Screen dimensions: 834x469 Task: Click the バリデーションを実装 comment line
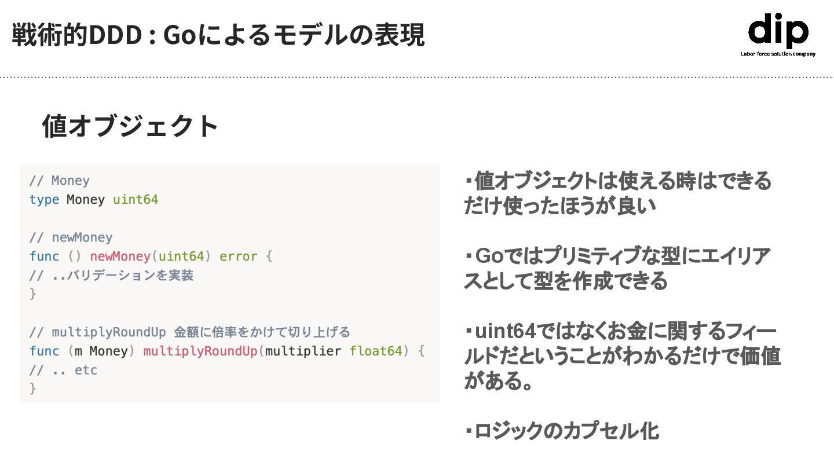[x=111, y=276]
